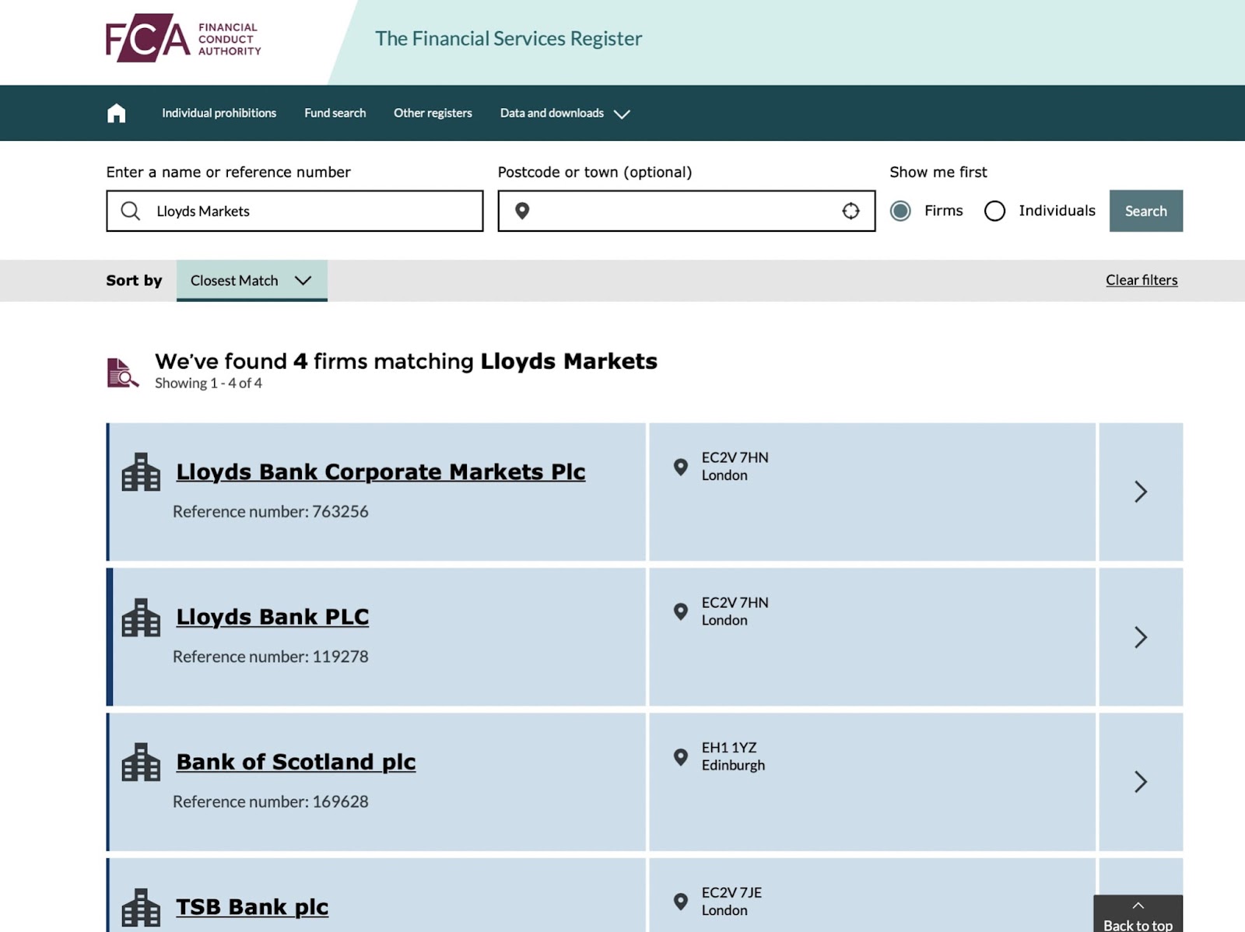Click reference number 119278 text
This screenshot has height=932, width=1245.
coord(271,657)
